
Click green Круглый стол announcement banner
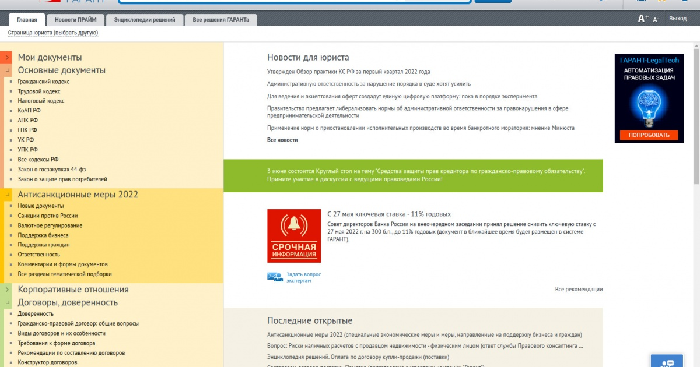[413, 175]
